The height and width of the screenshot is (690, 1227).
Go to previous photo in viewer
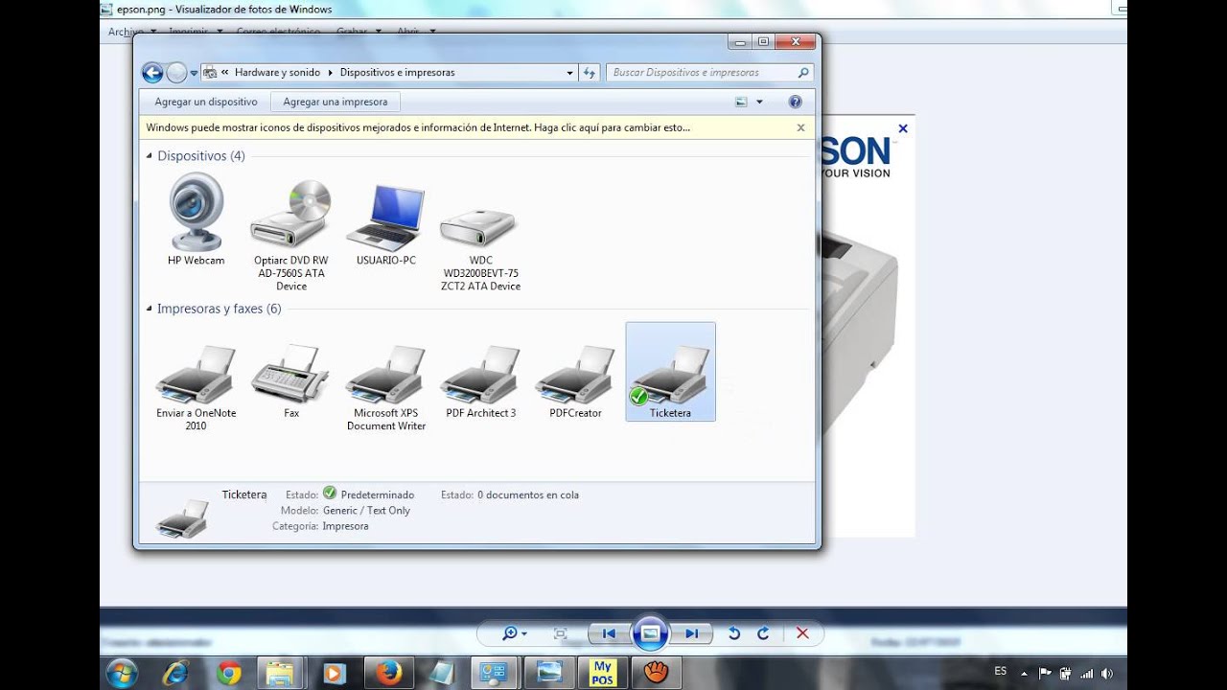(x=609, y=633)
